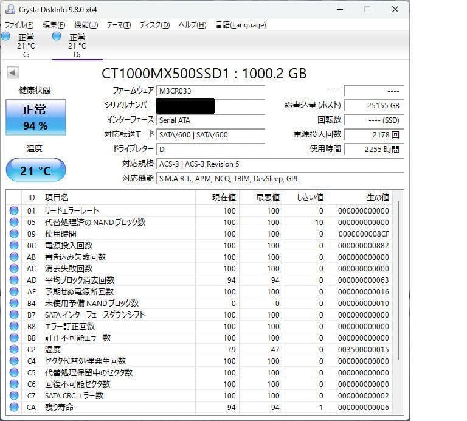467x421 pixels.
Task: Click the 現在値 column header
Action: pyautogui.click(x=217, y=198)
